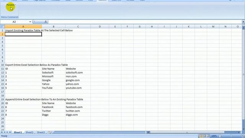Click the Menu Commands group label
The image size is (245, 138).
tap(10, 17)
